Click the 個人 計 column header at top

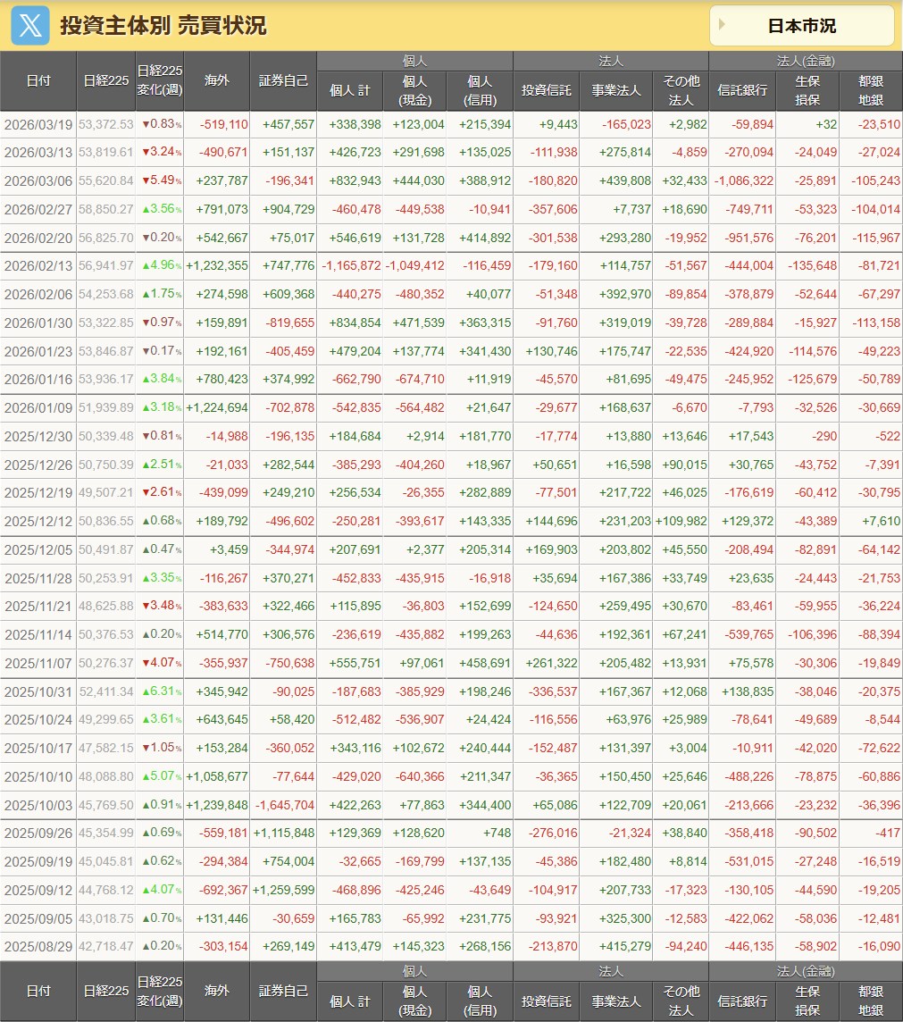349,90
